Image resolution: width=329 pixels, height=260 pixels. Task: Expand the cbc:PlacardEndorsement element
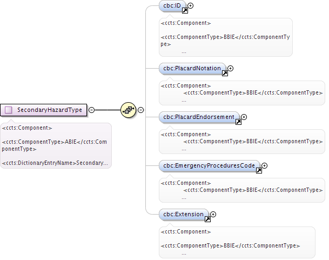[x=244, y=117]
